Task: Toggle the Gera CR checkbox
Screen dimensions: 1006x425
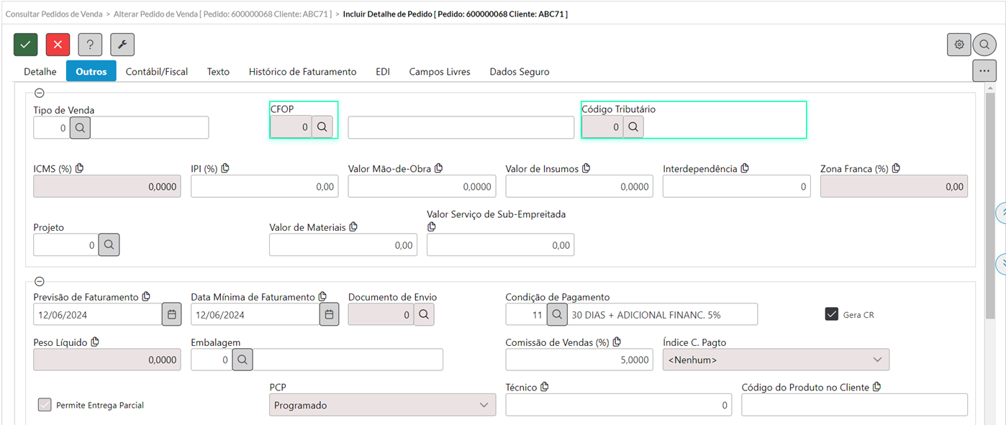Action: click(832, 314)
